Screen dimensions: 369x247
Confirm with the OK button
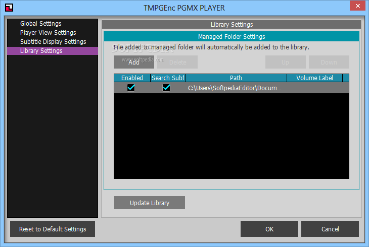(x=269, y=229)
